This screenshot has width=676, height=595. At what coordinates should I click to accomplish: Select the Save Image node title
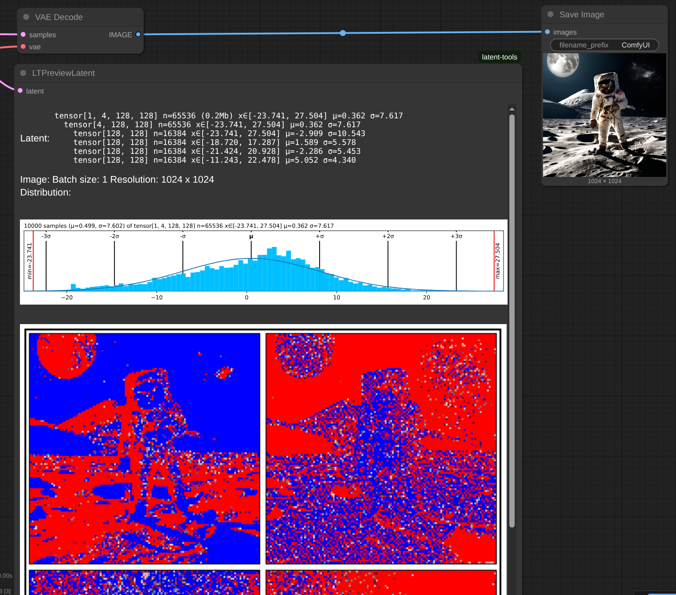(582, 15)
